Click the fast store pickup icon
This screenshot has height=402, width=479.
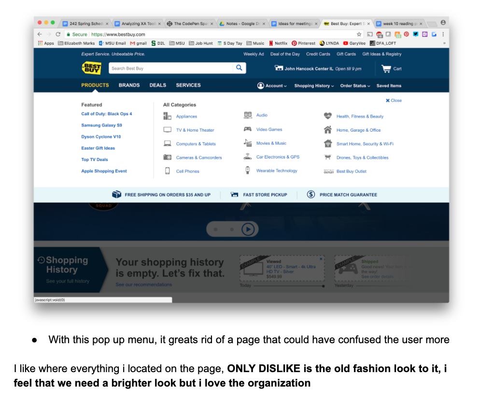[x=234, y=195]
